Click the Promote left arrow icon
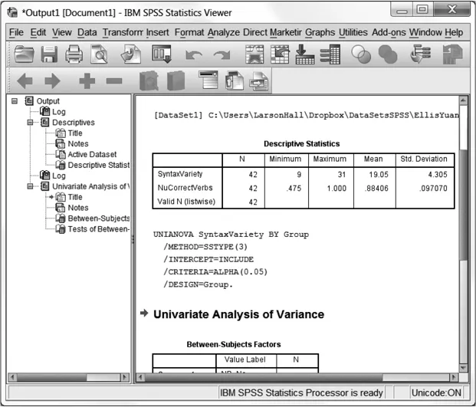Viewport: 476px width, 407px height. tap(24, 80)
